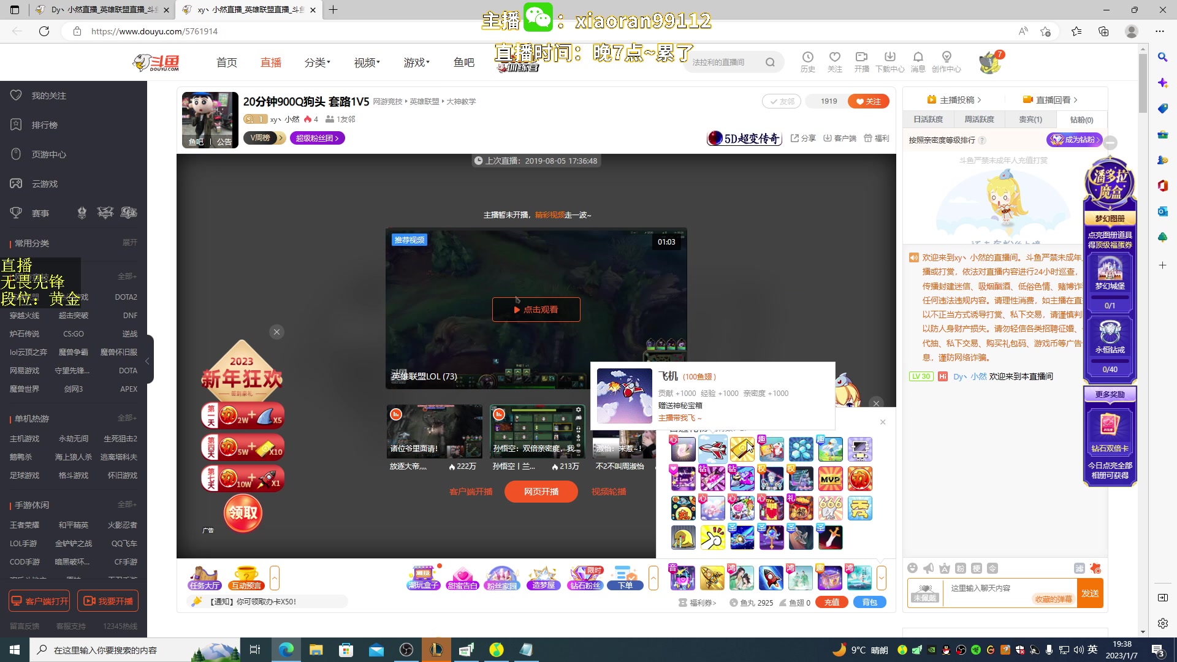Open 首页 in the top navigation
The image size is (1177, 662).
pyautogui.click(x=227, y=63)
